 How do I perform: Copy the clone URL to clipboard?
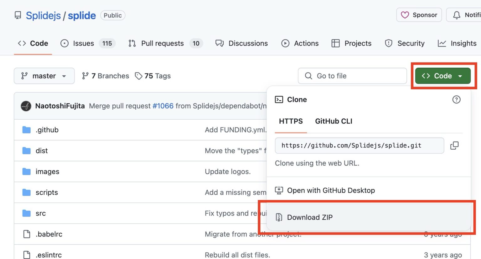(454, 146)
